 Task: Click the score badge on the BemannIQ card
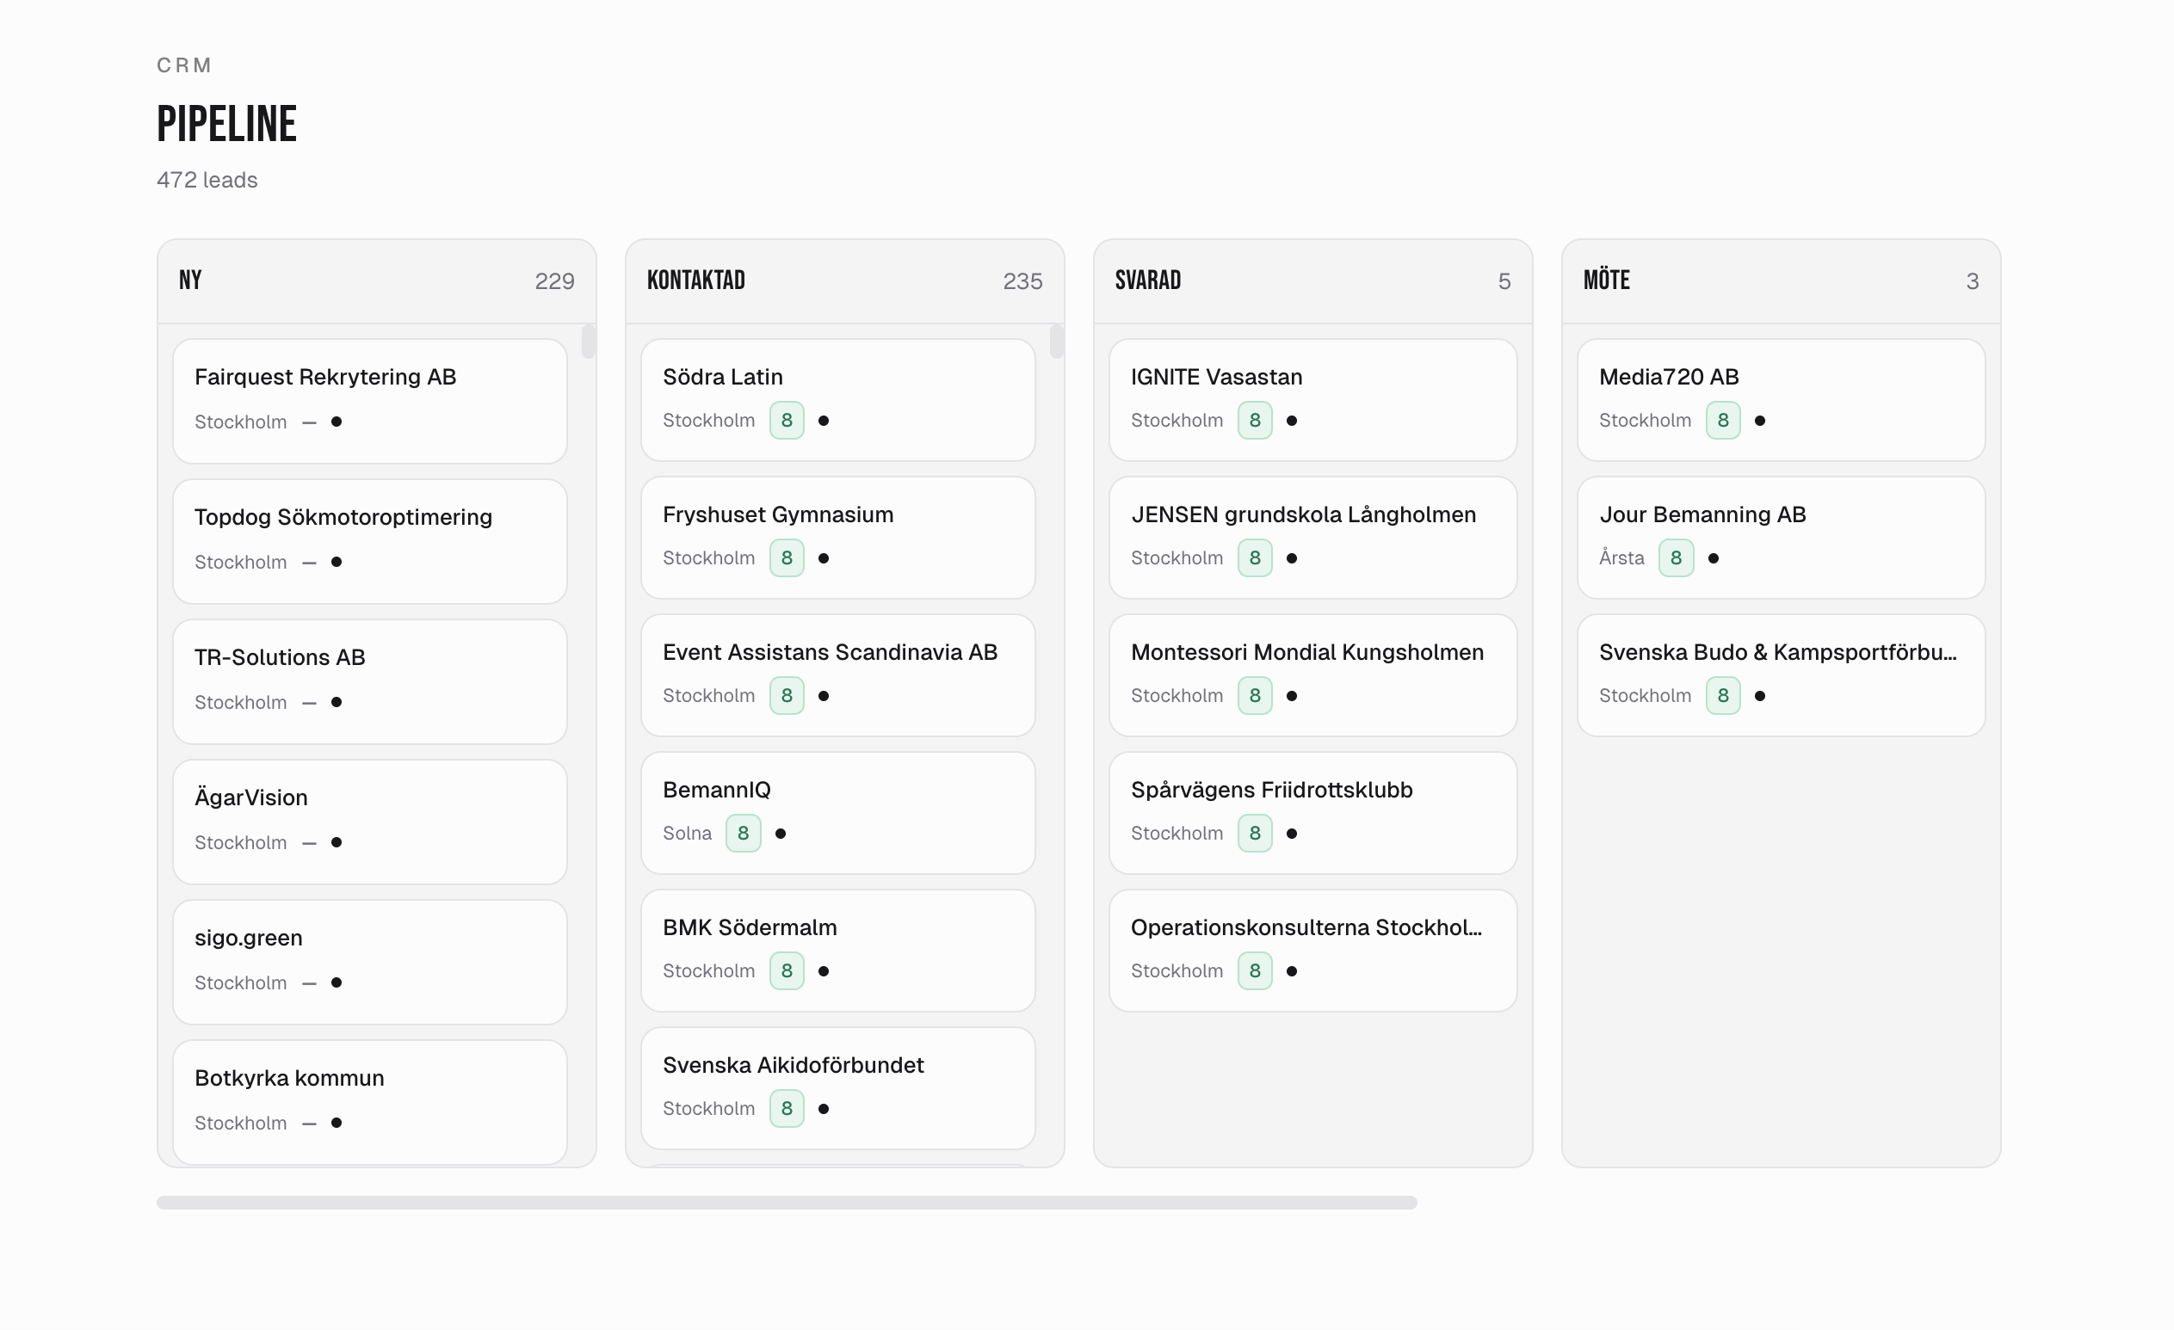pyautogui.click(x=742, y=833)
